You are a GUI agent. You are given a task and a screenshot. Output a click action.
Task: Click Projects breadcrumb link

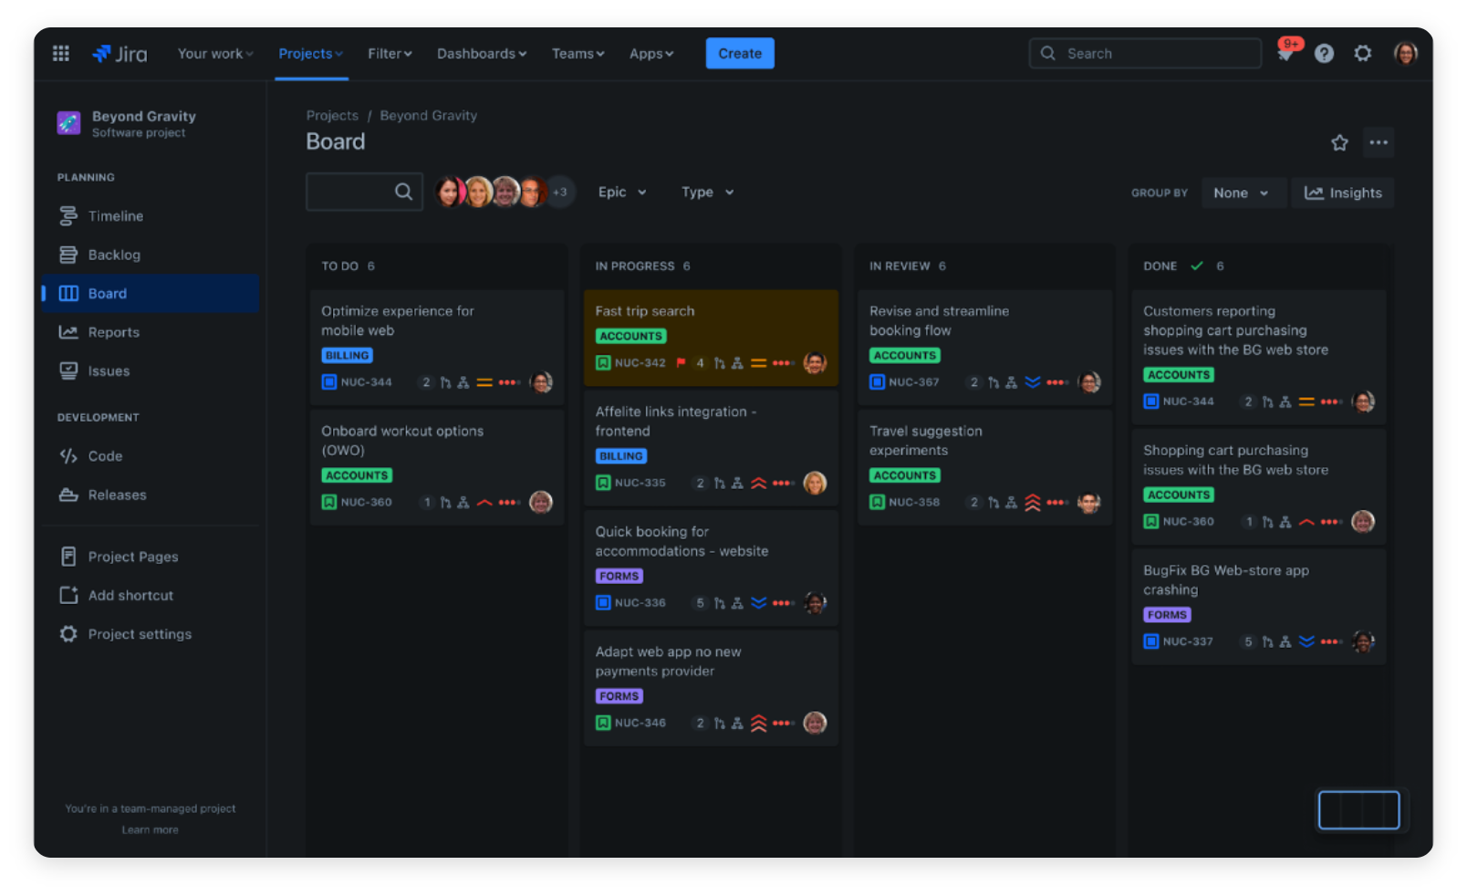point(332,116)
